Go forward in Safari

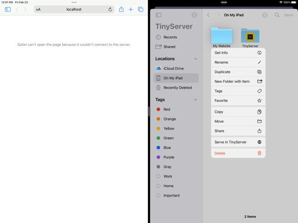25,9
